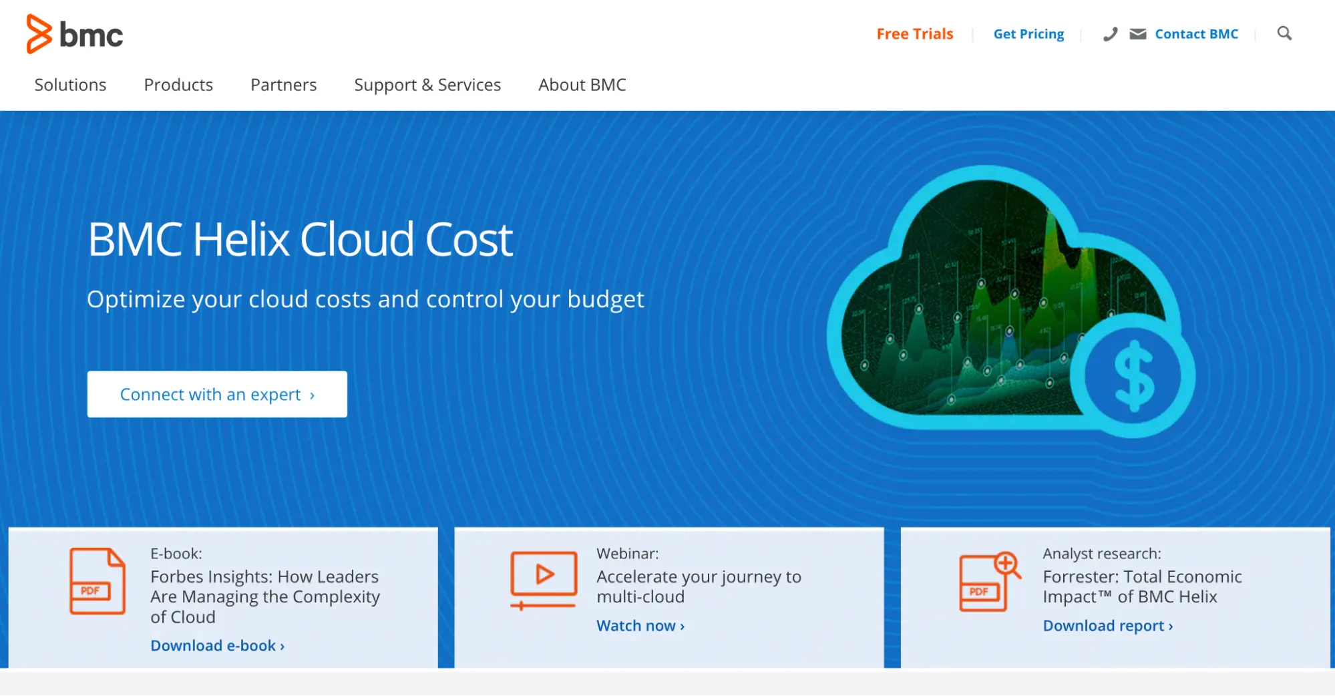
Task: Click the phone icon beside Contact BMC
Action: [x=1110, y=34]
